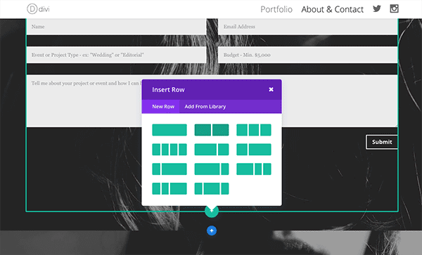Select the one-quarter plus three-quarters layout
The width and height of the screenshot is (422, 255).
(x=170, y=169)
